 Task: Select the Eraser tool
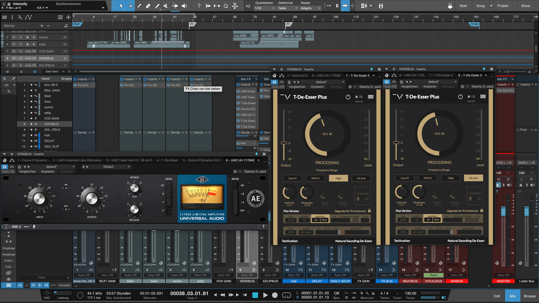[148, 6]
